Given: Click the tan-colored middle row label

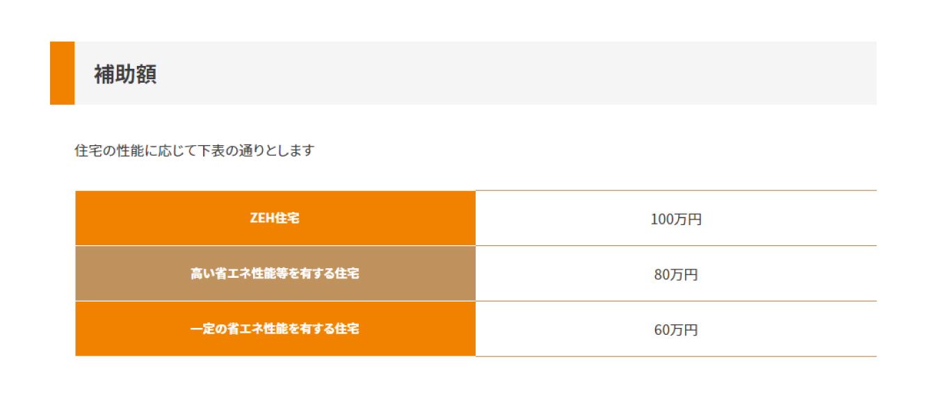Looking at the screenshot, I should pyautogui.click(x=275, y=274).
